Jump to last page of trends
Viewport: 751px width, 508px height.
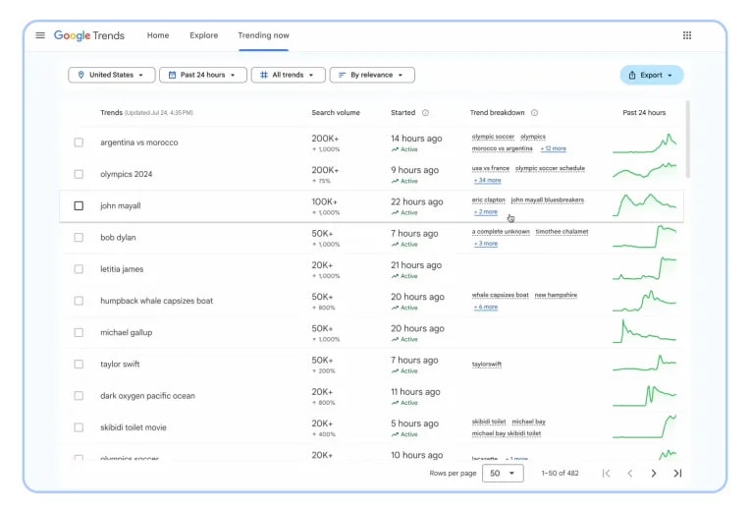click(677, 474)
